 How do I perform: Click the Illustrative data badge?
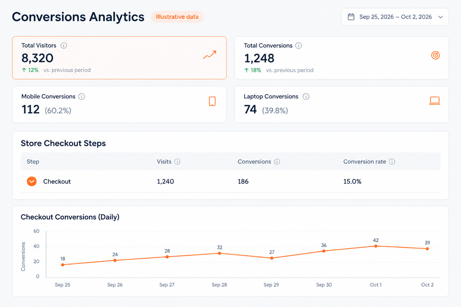click(x=177, y=17)
